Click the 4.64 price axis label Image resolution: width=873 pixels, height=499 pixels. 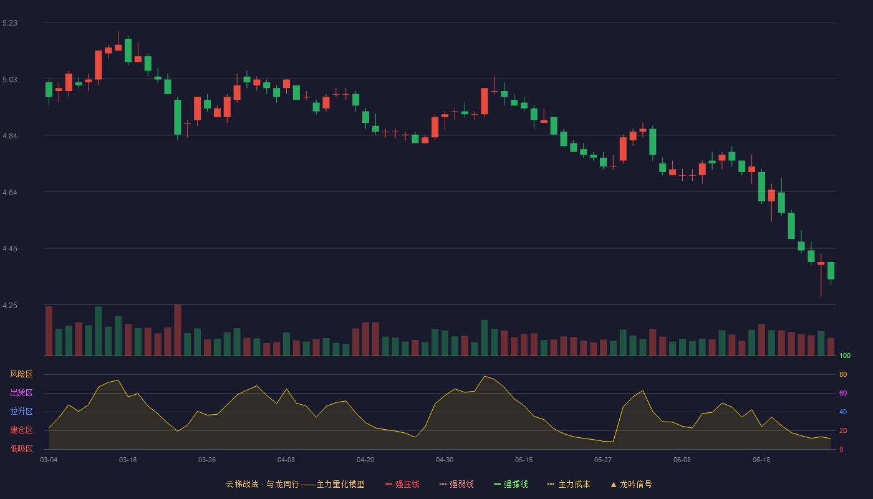click(x=10, y=193)
